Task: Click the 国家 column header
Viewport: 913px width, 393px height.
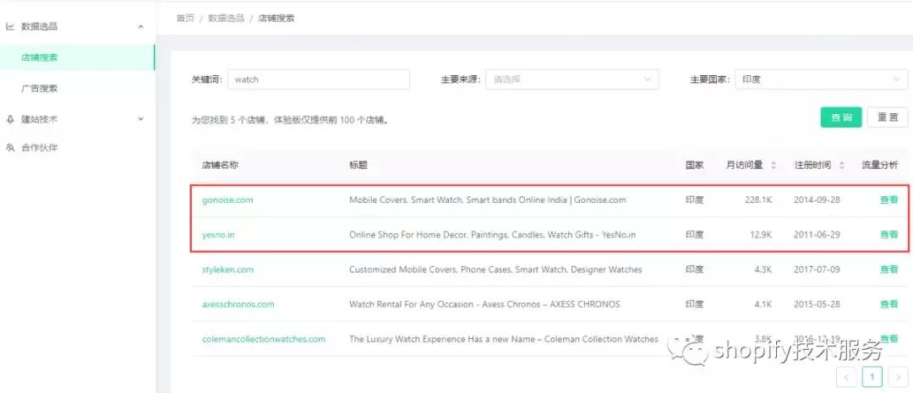Action: point(695,165)
